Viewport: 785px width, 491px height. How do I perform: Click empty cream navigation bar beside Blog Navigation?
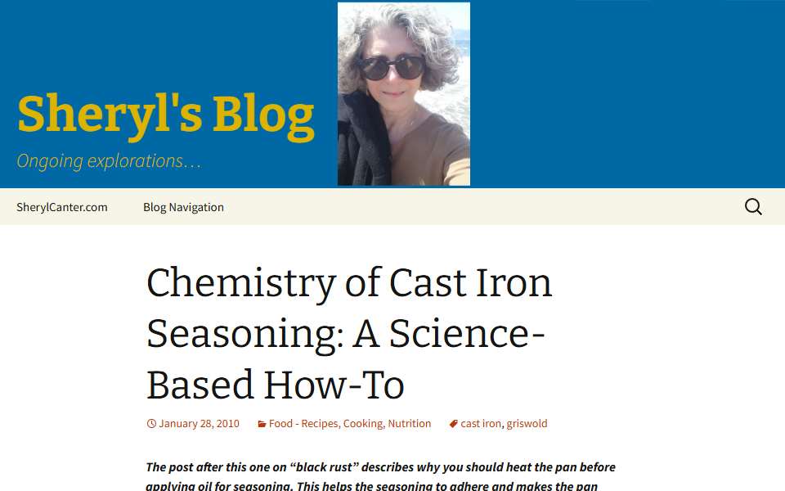pyautogui.click(x=481, y=207)
